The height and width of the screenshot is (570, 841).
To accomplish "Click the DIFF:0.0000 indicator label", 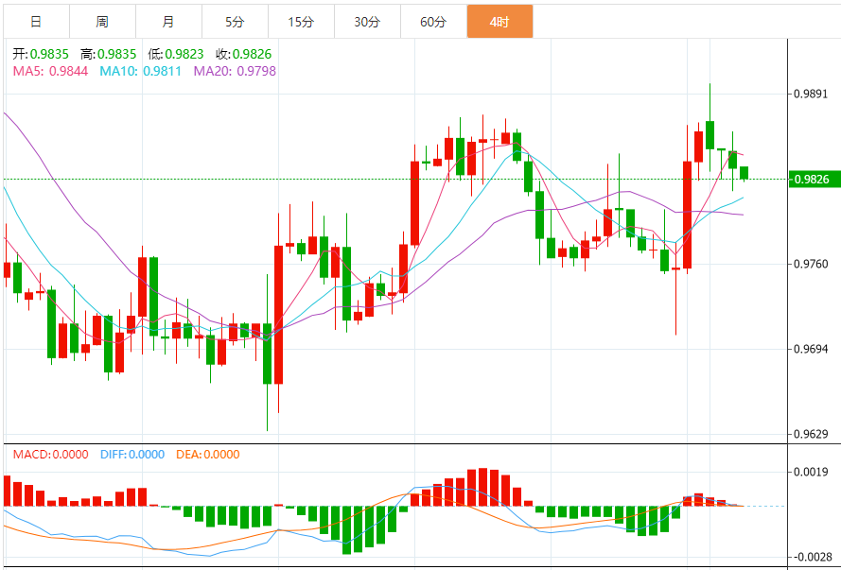I will 132,455.
